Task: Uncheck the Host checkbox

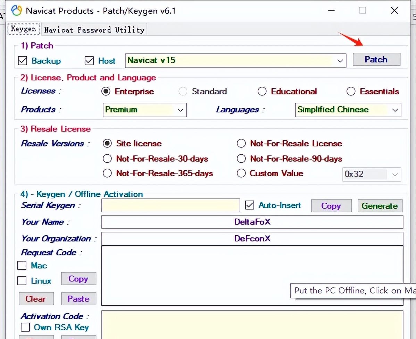Action: [89, 61]
